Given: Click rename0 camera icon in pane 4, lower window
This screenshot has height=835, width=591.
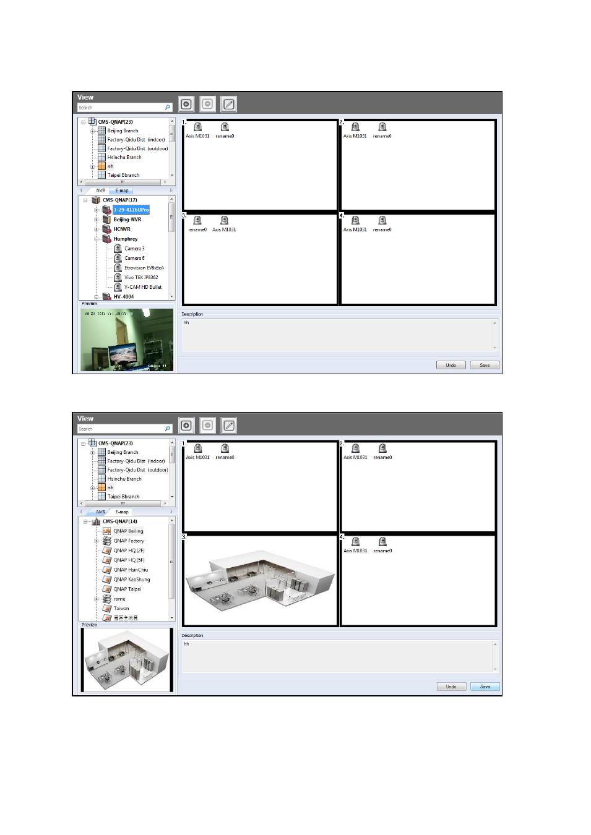Looking at the screenshot, I should tap(382, 542).
